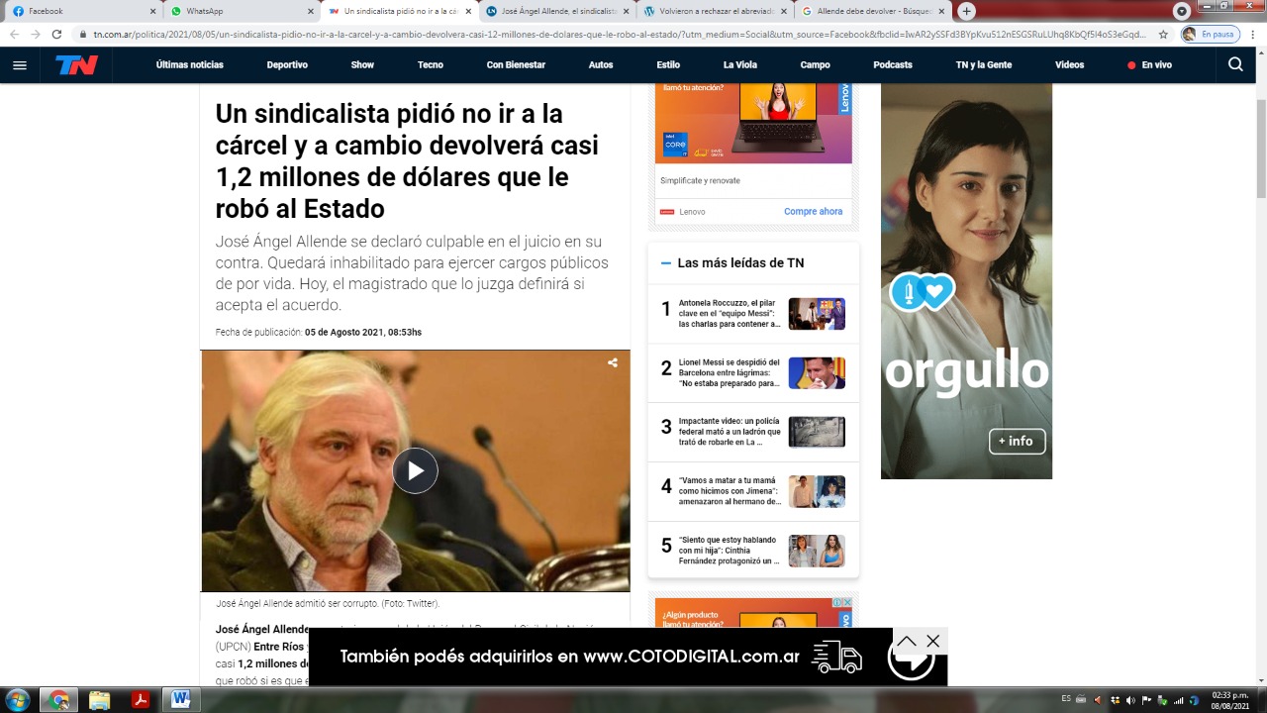Viewport: 1267px width, 713px height.
Task: Click the En vivo live link
Action: coord(1149,65)
